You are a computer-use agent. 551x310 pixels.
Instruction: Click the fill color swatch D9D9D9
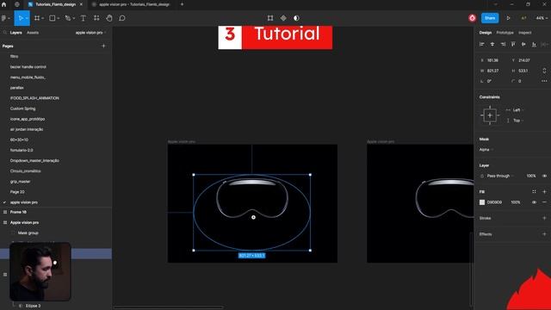pyautogui.click(x=482, y=202)
